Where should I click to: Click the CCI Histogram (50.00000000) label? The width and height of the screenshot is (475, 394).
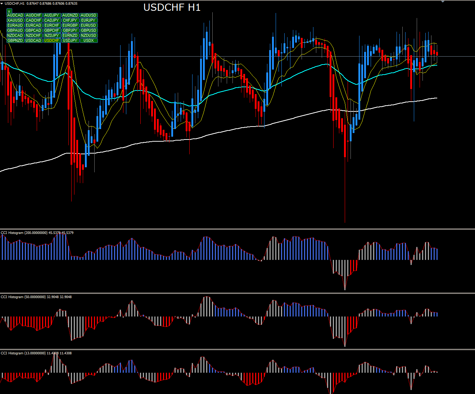click(x=36, y=297)
